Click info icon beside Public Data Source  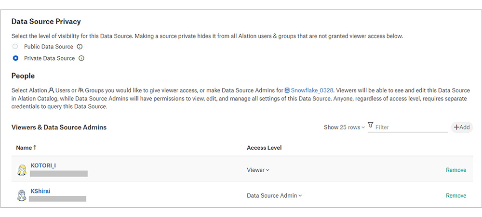[x=80, y=47]
